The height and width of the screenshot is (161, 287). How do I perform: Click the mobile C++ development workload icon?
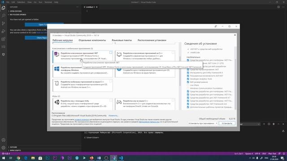pos(57,83)
